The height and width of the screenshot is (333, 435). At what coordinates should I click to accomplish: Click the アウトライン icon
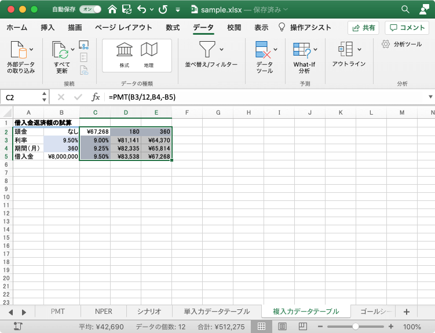[346, 49]
